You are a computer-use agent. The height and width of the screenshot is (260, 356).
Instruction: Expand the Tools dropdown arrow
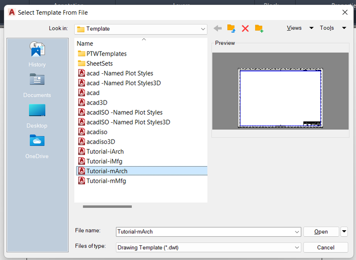coord(344,28)
